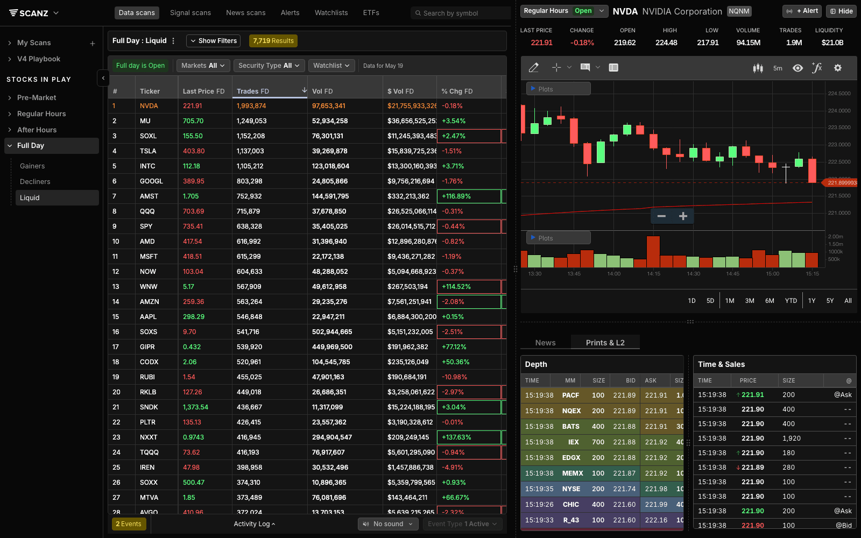
Task: Open the Event Type 1 Active dropdown
Action: click(x=462, y=524)
